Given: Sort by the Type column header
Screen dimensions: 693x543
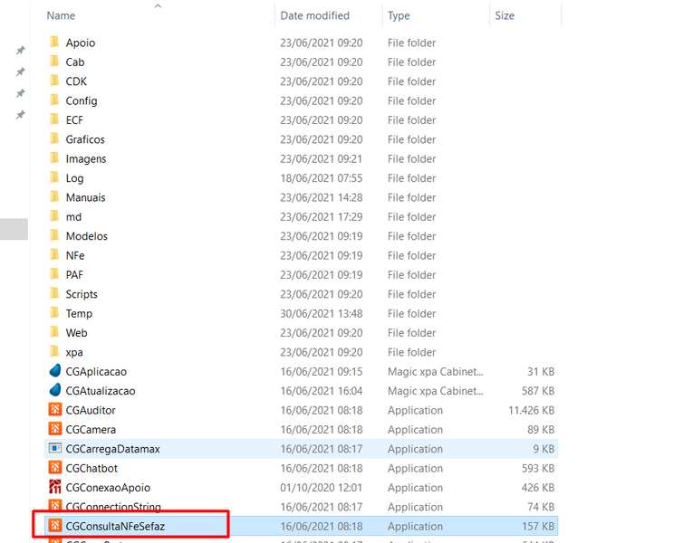Looking at the screenshot, I should [x=399, y=15].
